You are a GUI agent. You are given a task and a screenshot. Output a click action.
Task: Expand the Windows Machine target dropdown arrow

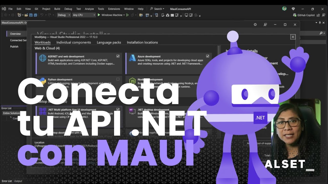pyautogui.click(x=124, y=15)
